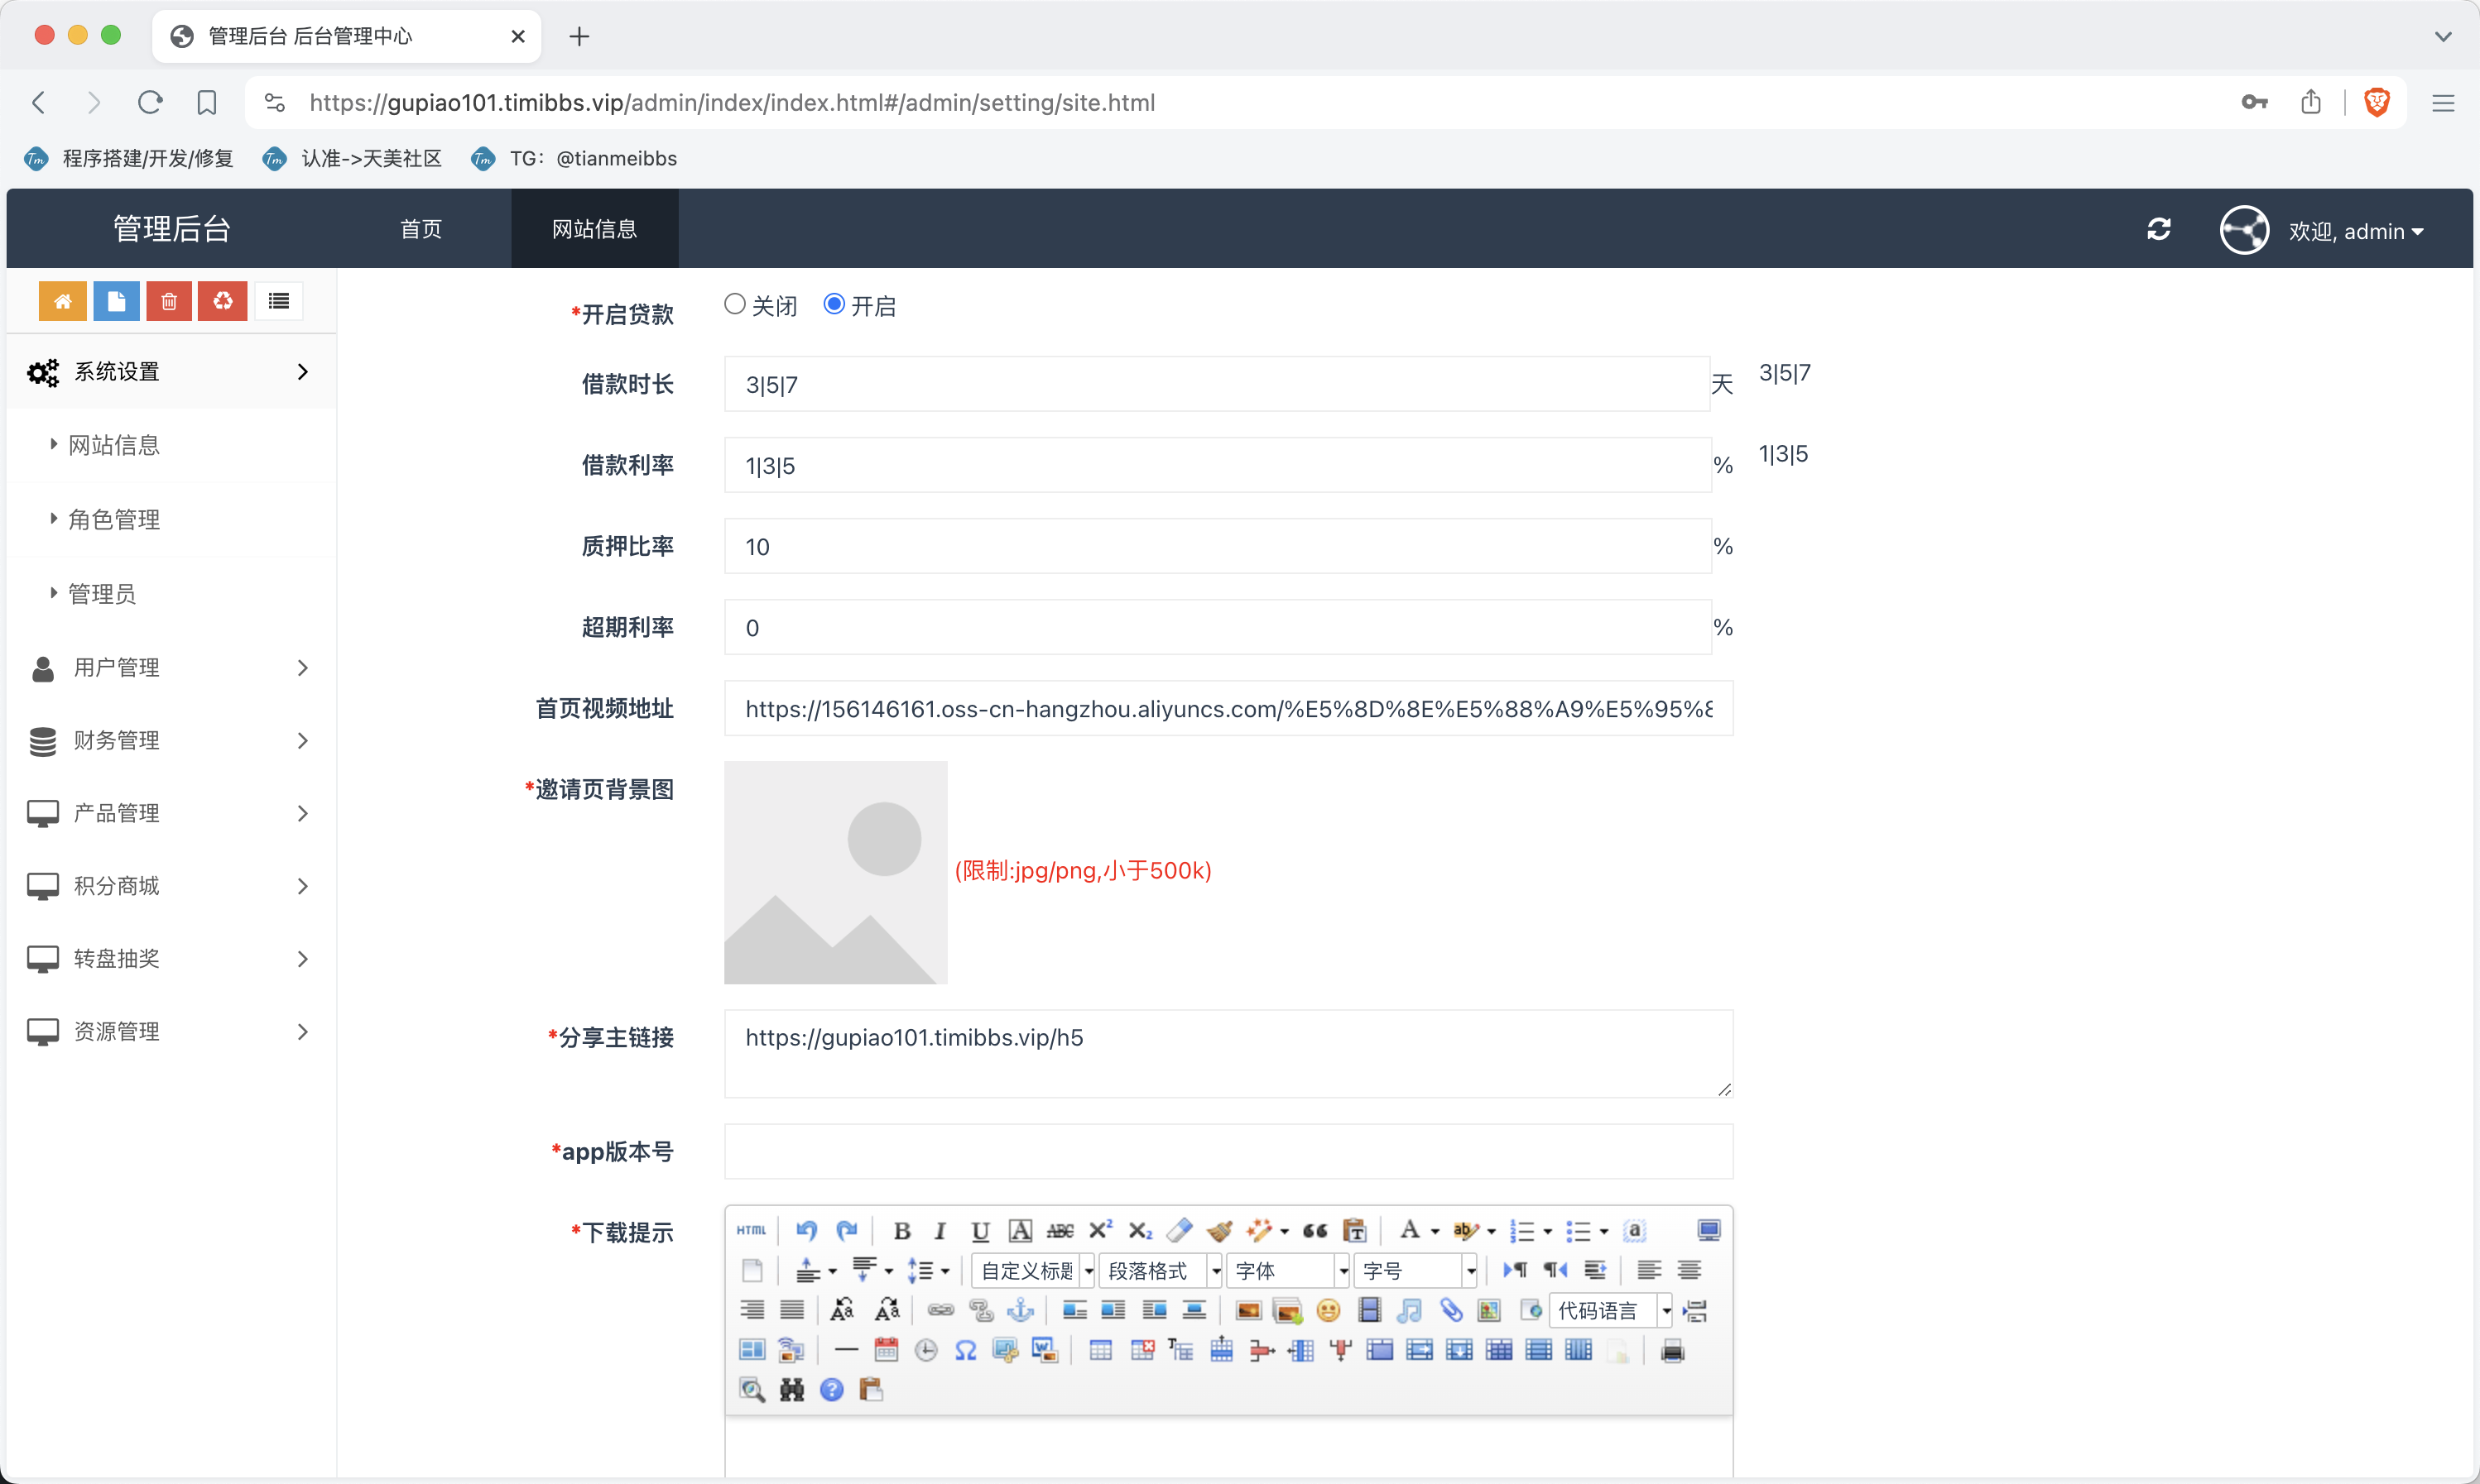
Task: Click the browser reload button
Action: [150, 102]
